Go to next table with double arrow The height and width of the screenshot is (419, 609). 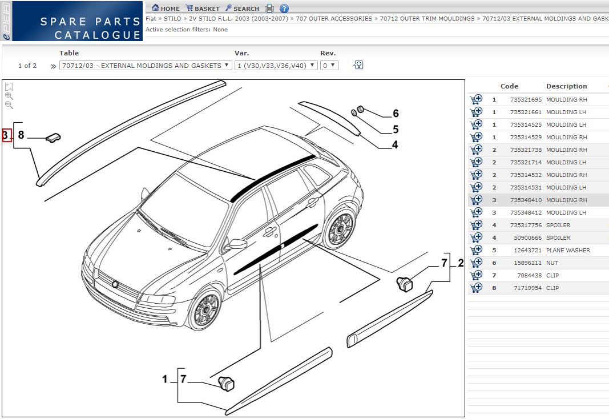click(x=53, y=66)
